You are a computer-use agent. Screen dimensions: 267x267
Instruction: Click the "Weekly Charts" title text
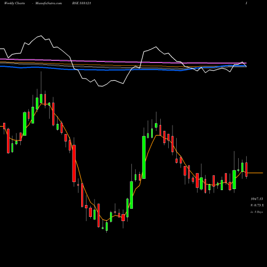pyautogui.click(x=14, y=3)
